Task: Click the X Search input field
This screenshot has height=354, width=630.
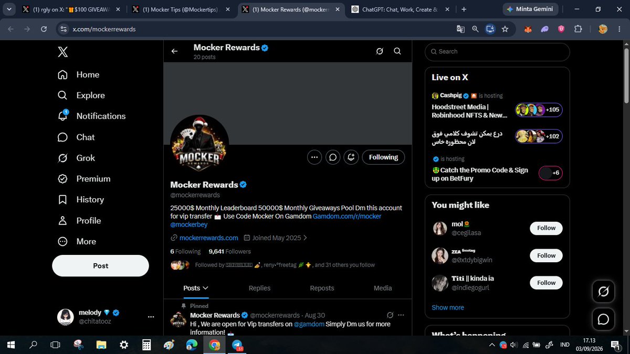Action: point(497,51)
